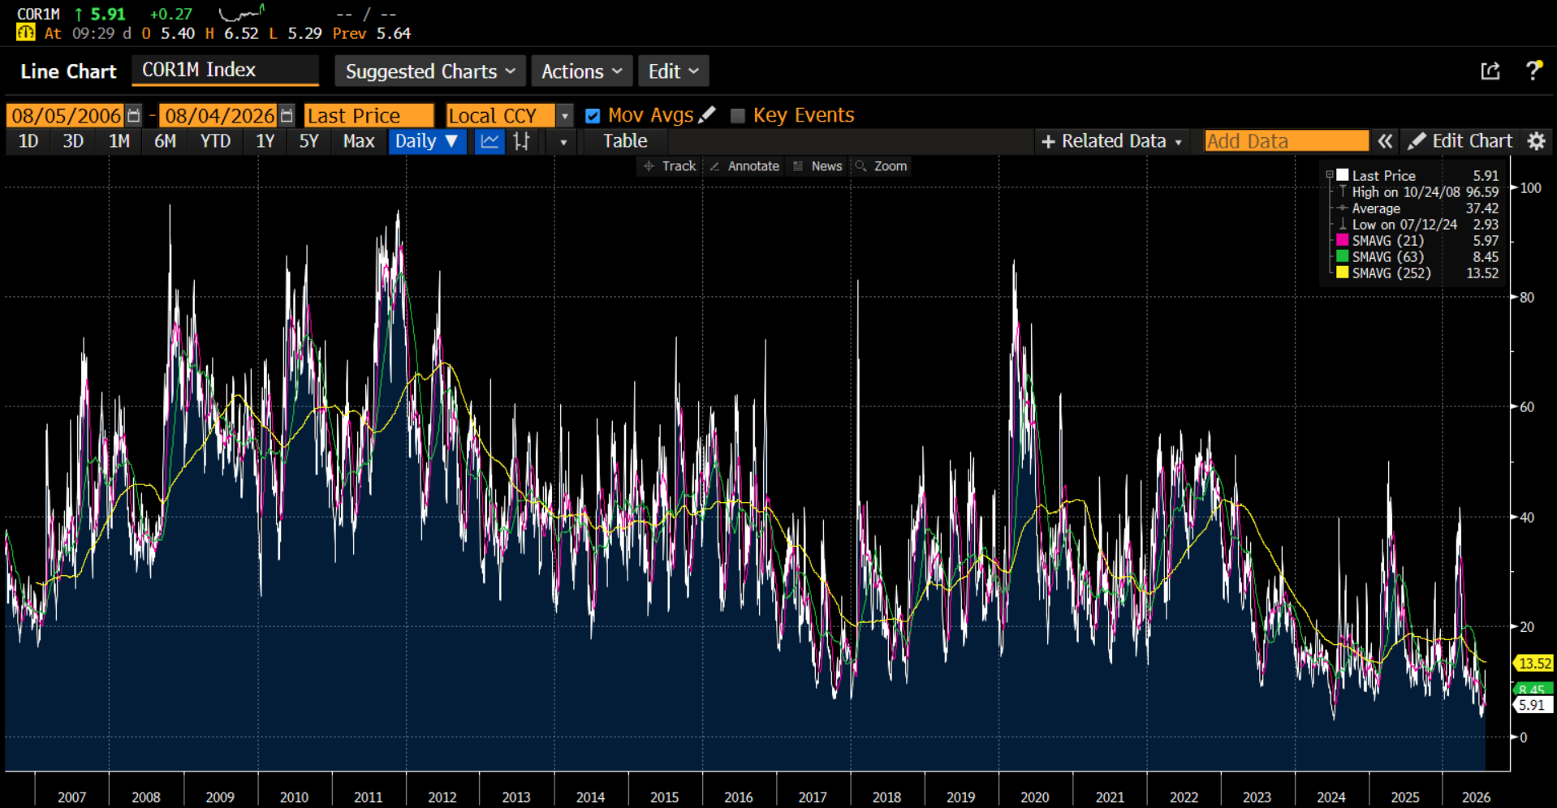
Task: Click the yellow SMAVG (252) legend swatch
Action: coord(1343,273)
